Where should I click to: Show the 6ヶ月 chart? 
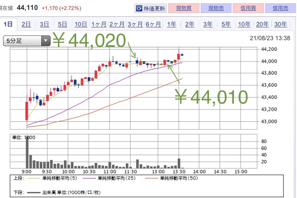153,24
